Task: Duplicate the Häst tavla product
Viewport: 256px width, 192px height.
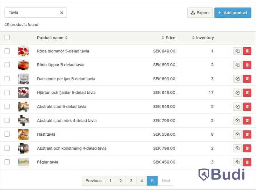Action: pos(237,134)
